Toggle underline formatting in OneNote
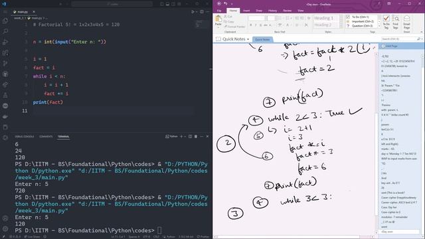This screenshot has height=239, width=425. tap(260, 25)
